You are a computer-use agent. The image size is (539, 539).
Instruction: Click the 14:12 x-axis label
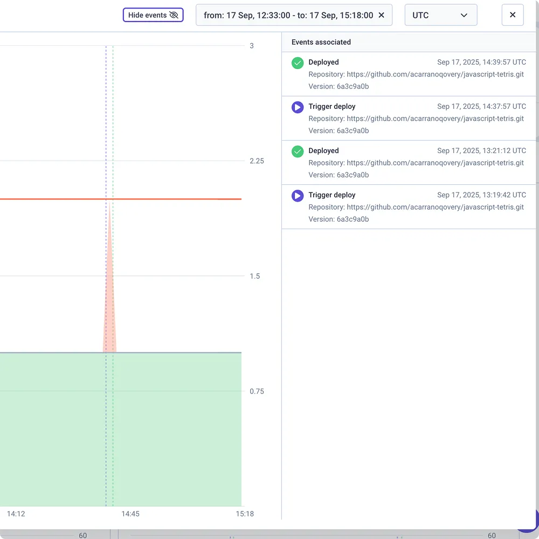16,514
